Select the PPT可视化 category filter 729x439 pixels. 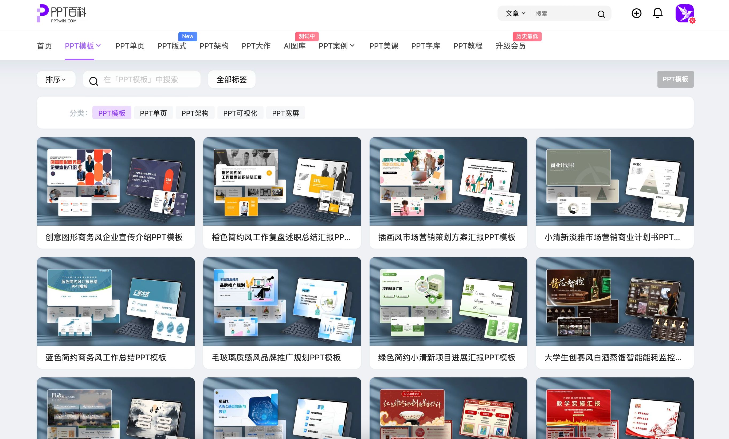240,113
